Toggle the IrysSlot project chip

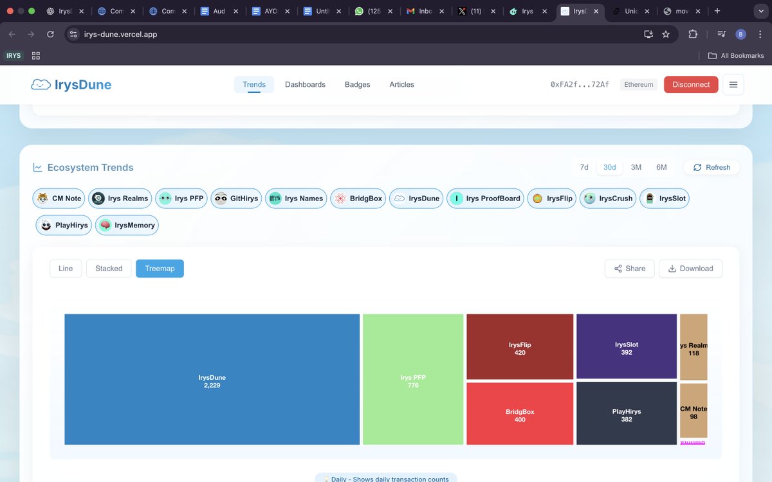click(665, 199)
